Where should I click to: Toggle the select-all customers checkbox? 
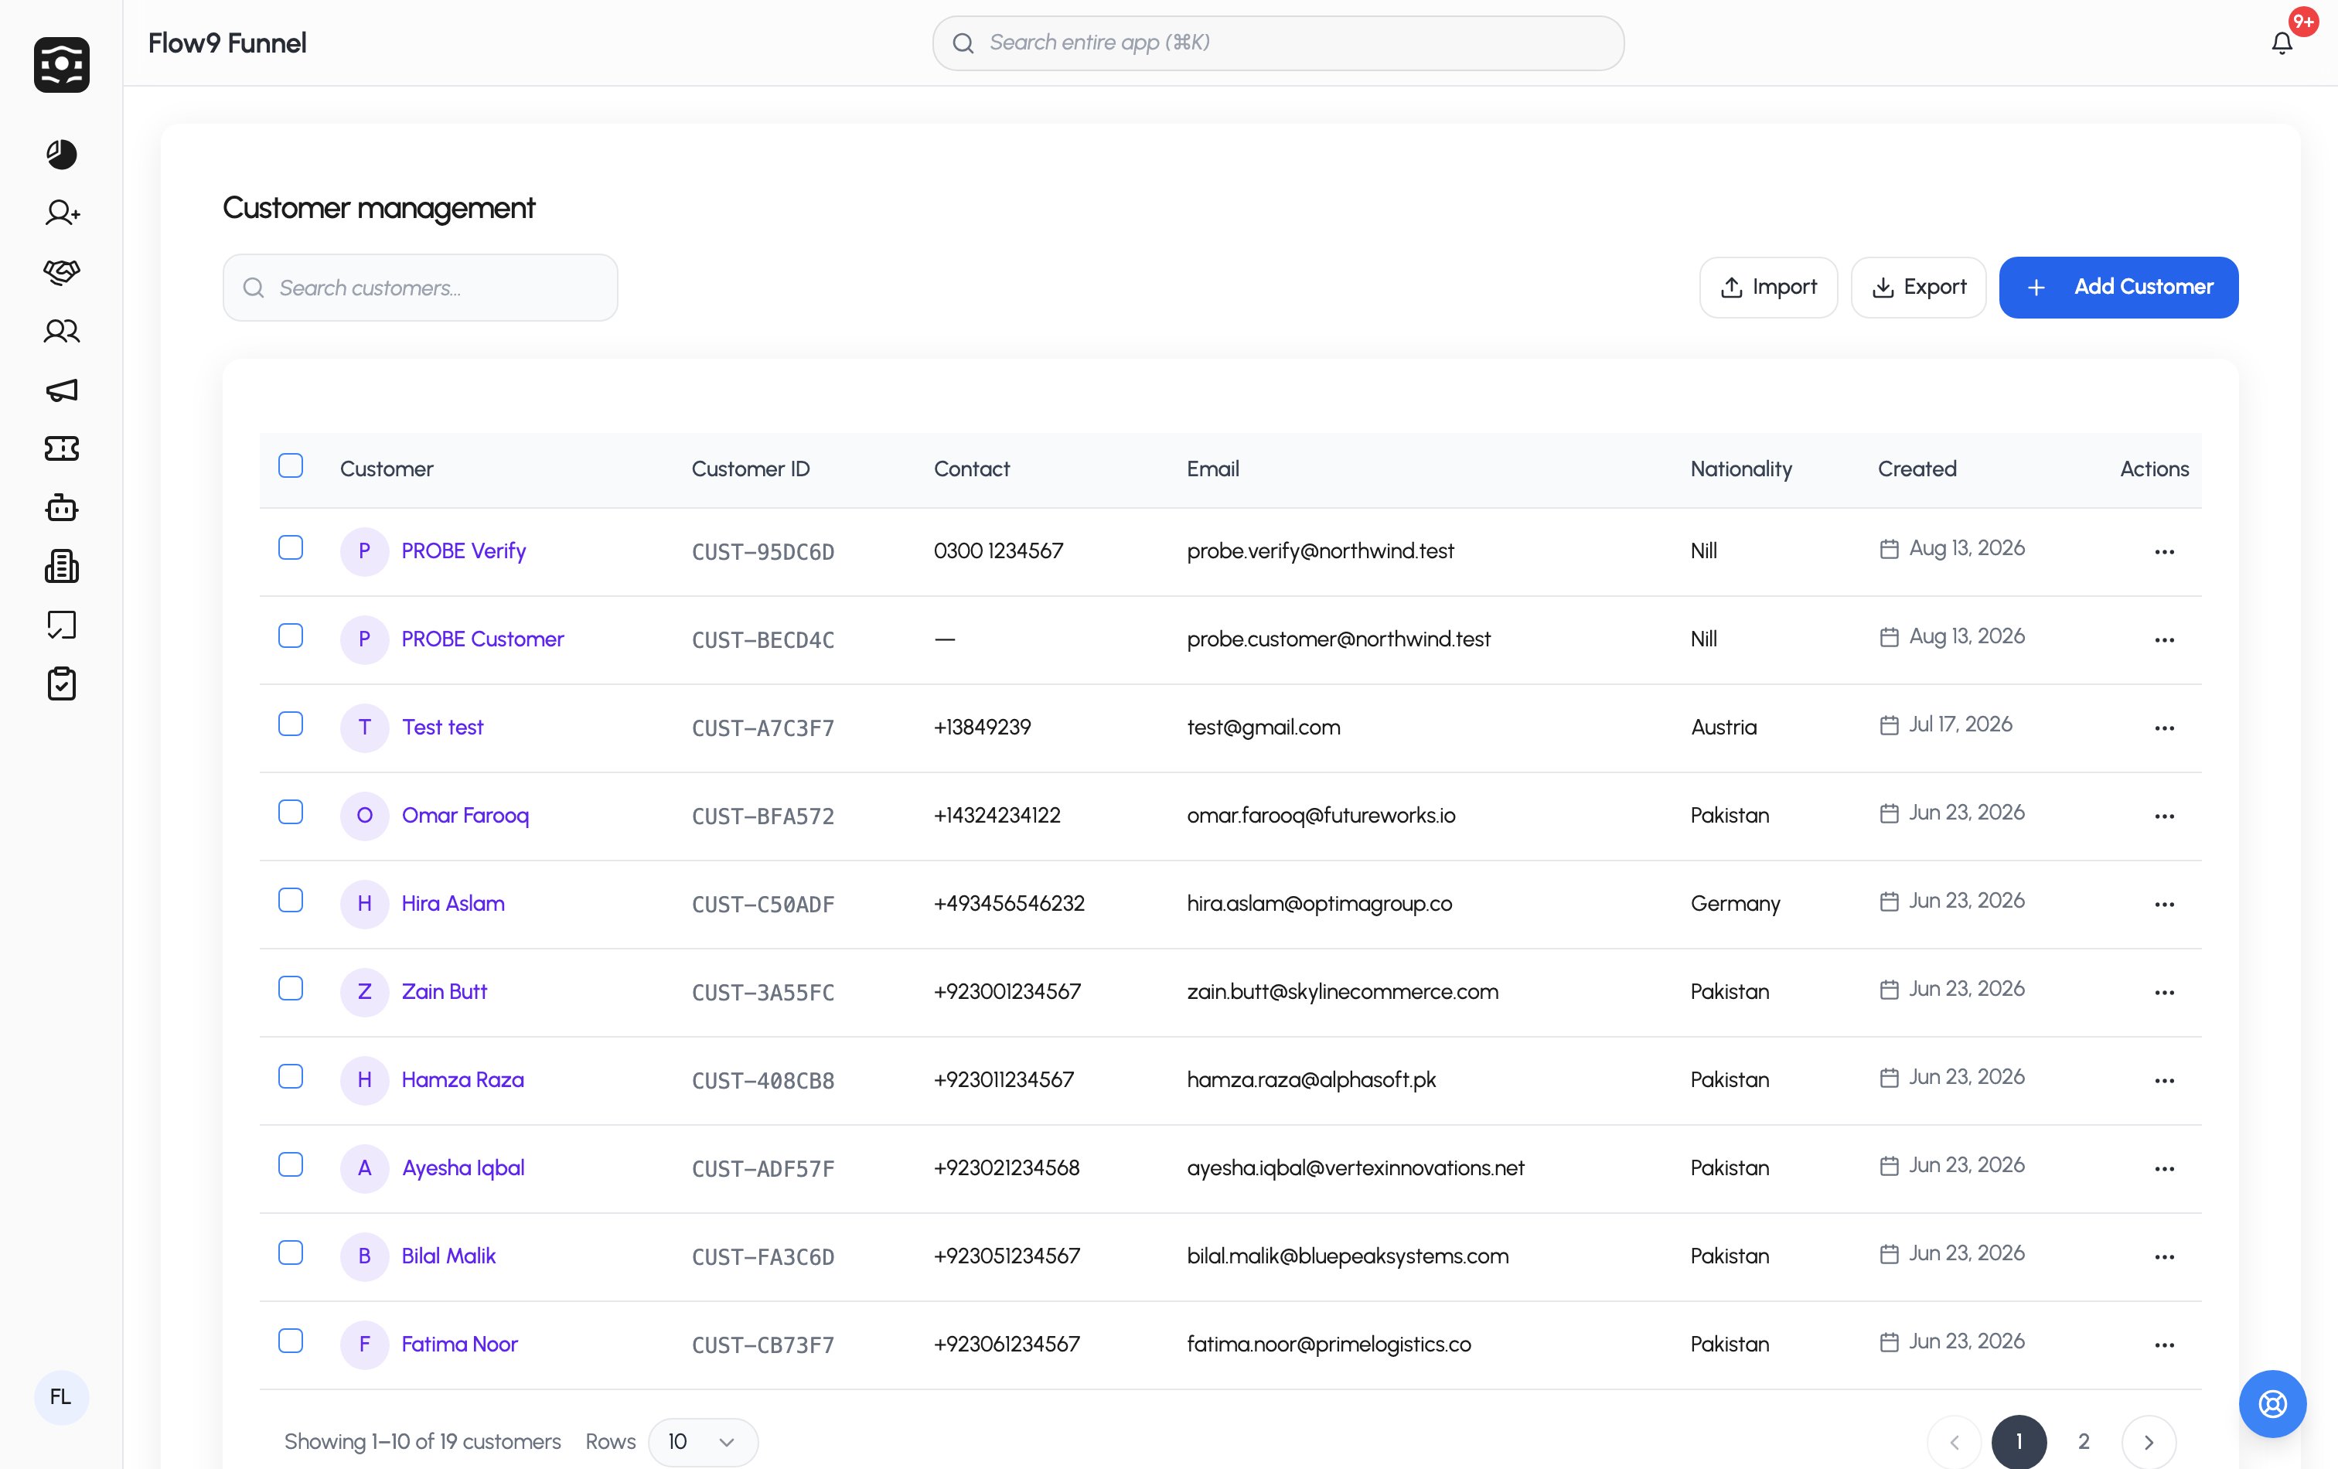(290, 466)
